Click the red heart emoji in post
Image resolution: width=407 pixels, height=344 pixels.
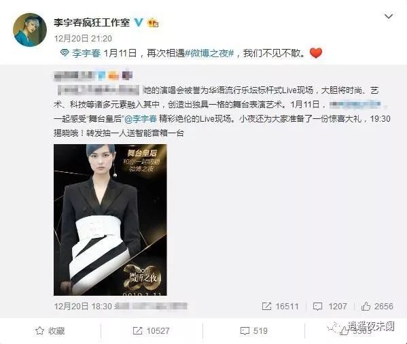click(x=316, y=53)
